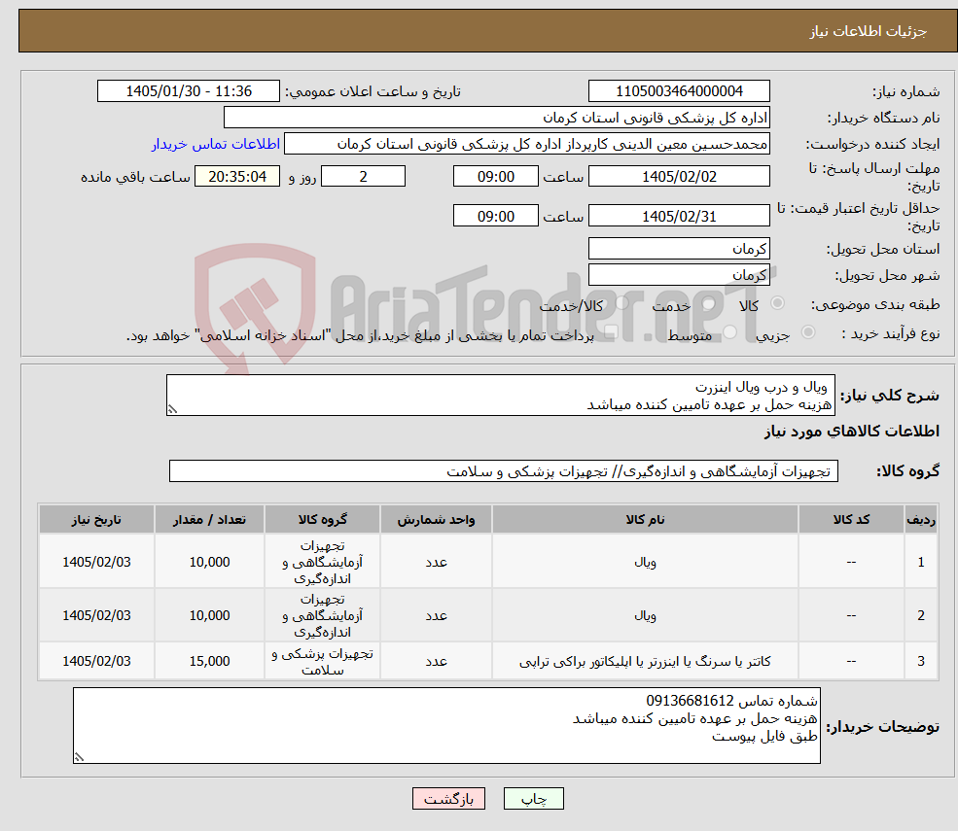Click quantity 15,000 in row 3
This screenshot has height=831, width=958.
coord(209,661)
